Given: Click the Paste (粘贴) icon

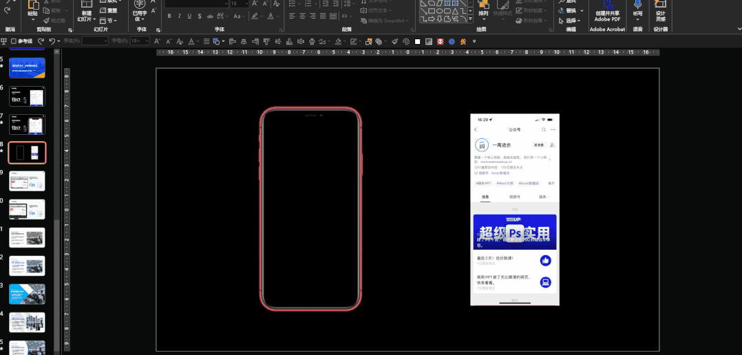Looking at the screenshot, I should (x=32, y=6).
